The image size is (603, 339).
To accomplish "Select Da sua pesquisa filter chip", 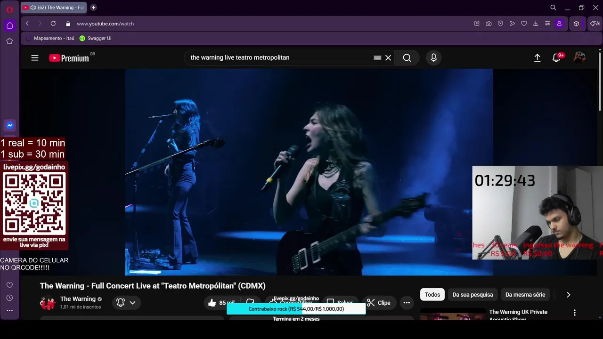I will click(473, 295).
